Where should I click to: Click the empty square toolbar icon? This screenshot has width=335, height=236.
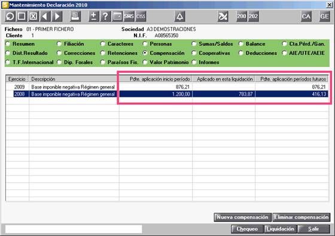coord(22,17)
